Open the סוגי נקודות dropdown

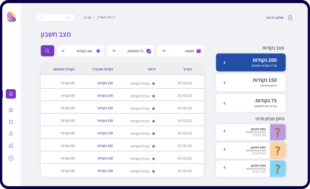[81, 51]
